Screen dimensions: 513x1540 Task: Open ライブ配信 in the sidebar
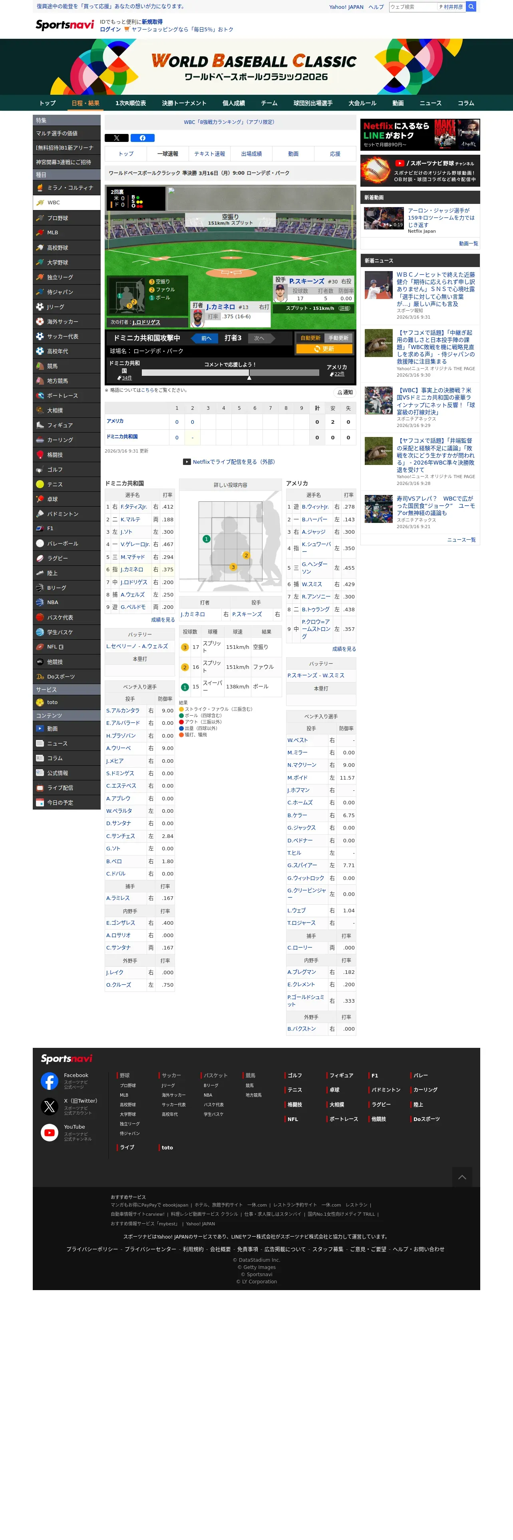pyautogui.click(x=66, y=788)
